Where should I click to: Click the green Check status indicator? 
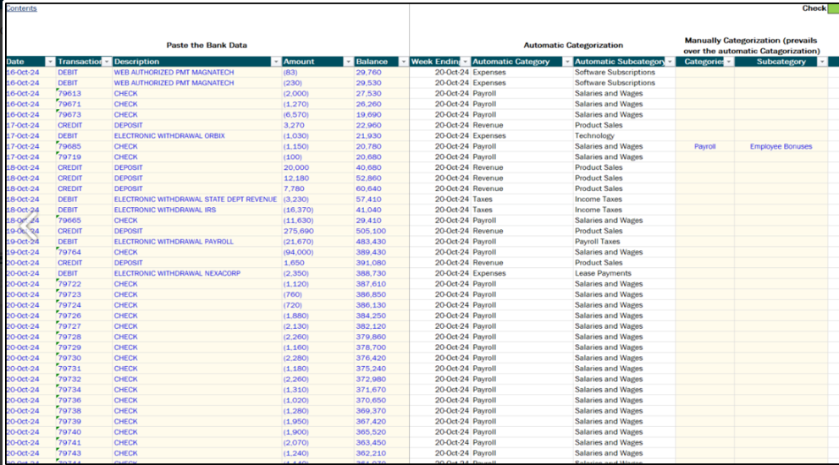[x=831, y=8]
